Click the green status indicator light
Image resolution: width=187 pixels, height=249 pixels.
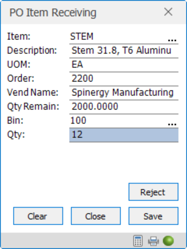point(168,241)
